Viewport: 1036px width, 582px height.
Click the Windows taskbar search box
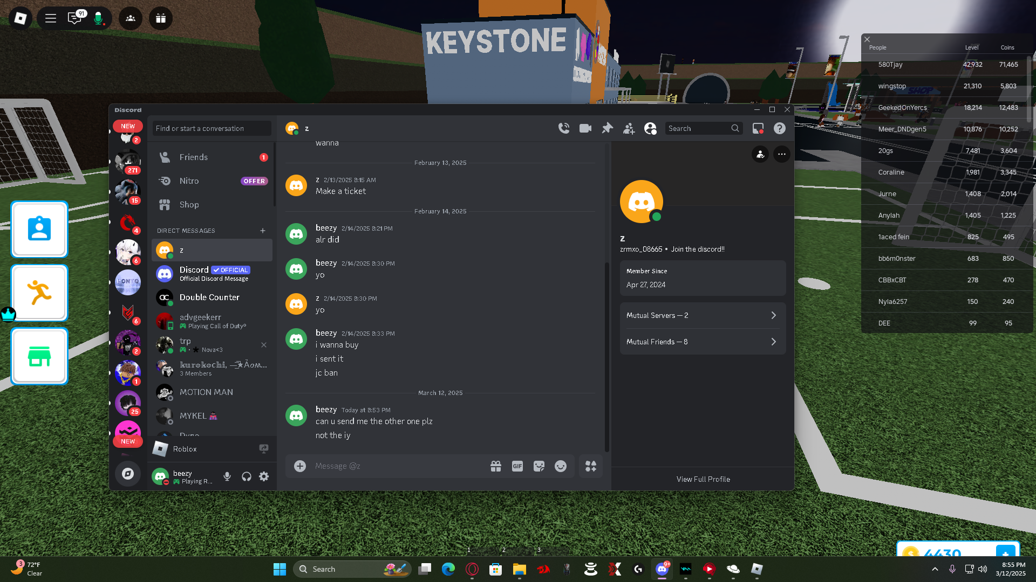[x=352, y=569]
